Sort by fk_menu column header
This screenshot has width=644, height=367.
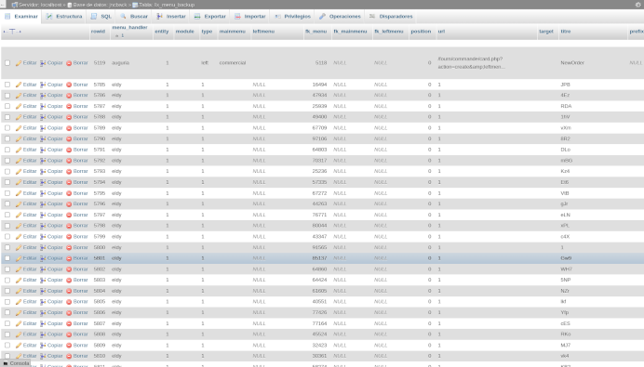[315, 32]
